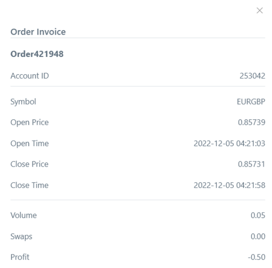Select the profit value -0.50

point(256,257)
